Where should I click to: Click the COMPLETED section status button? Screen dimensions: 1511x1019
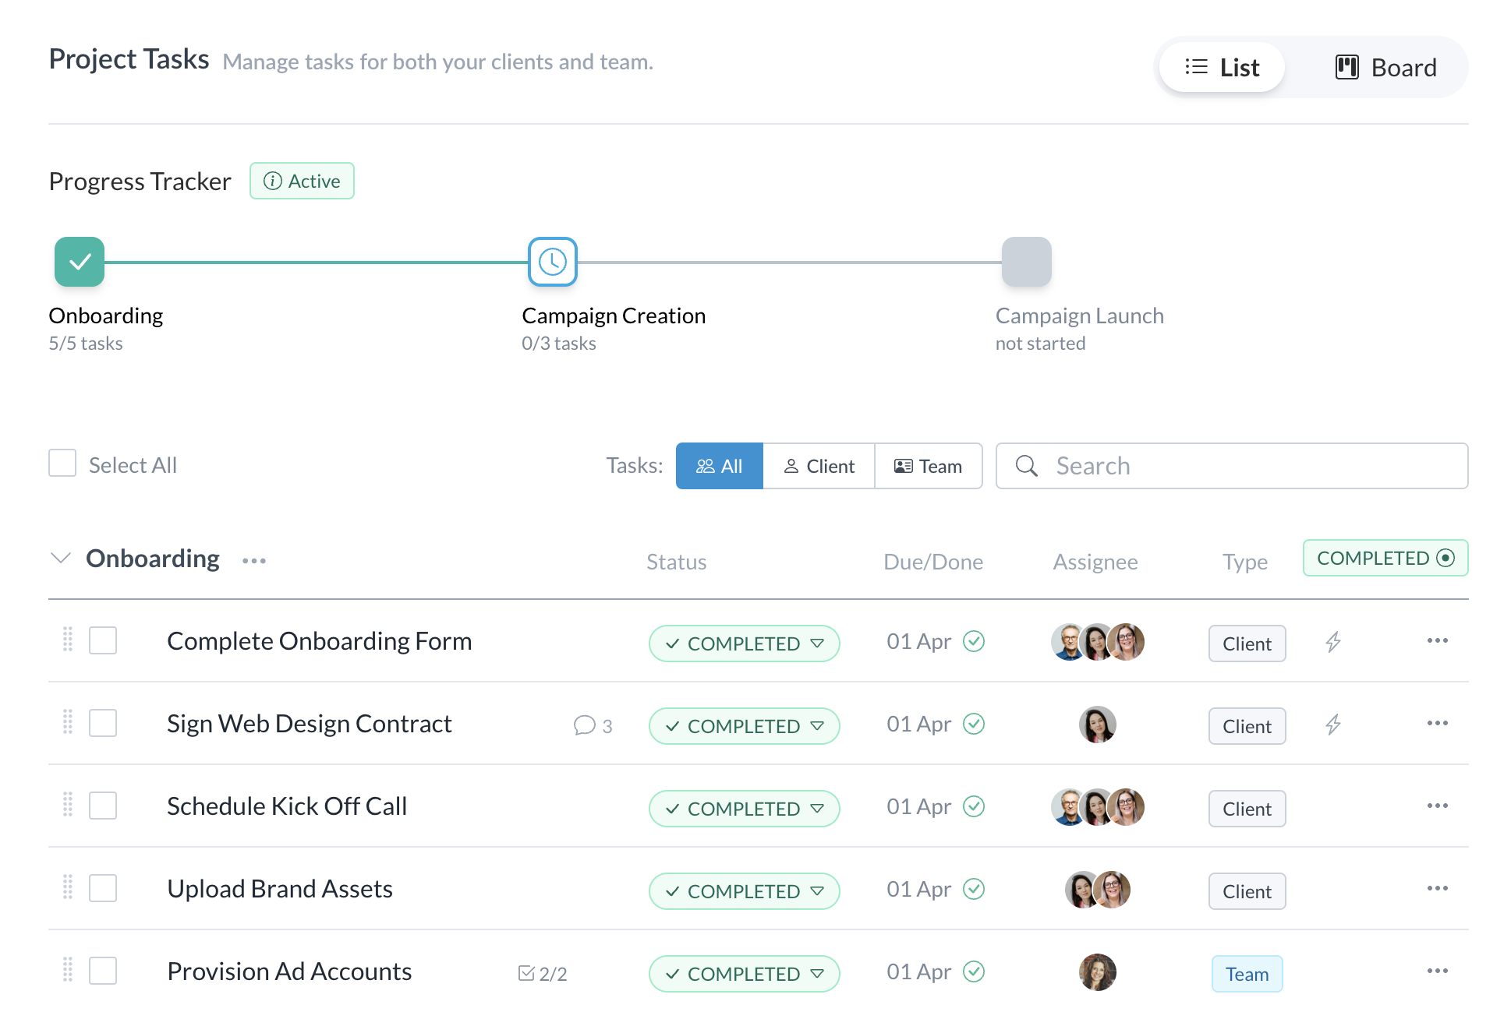1385,558
